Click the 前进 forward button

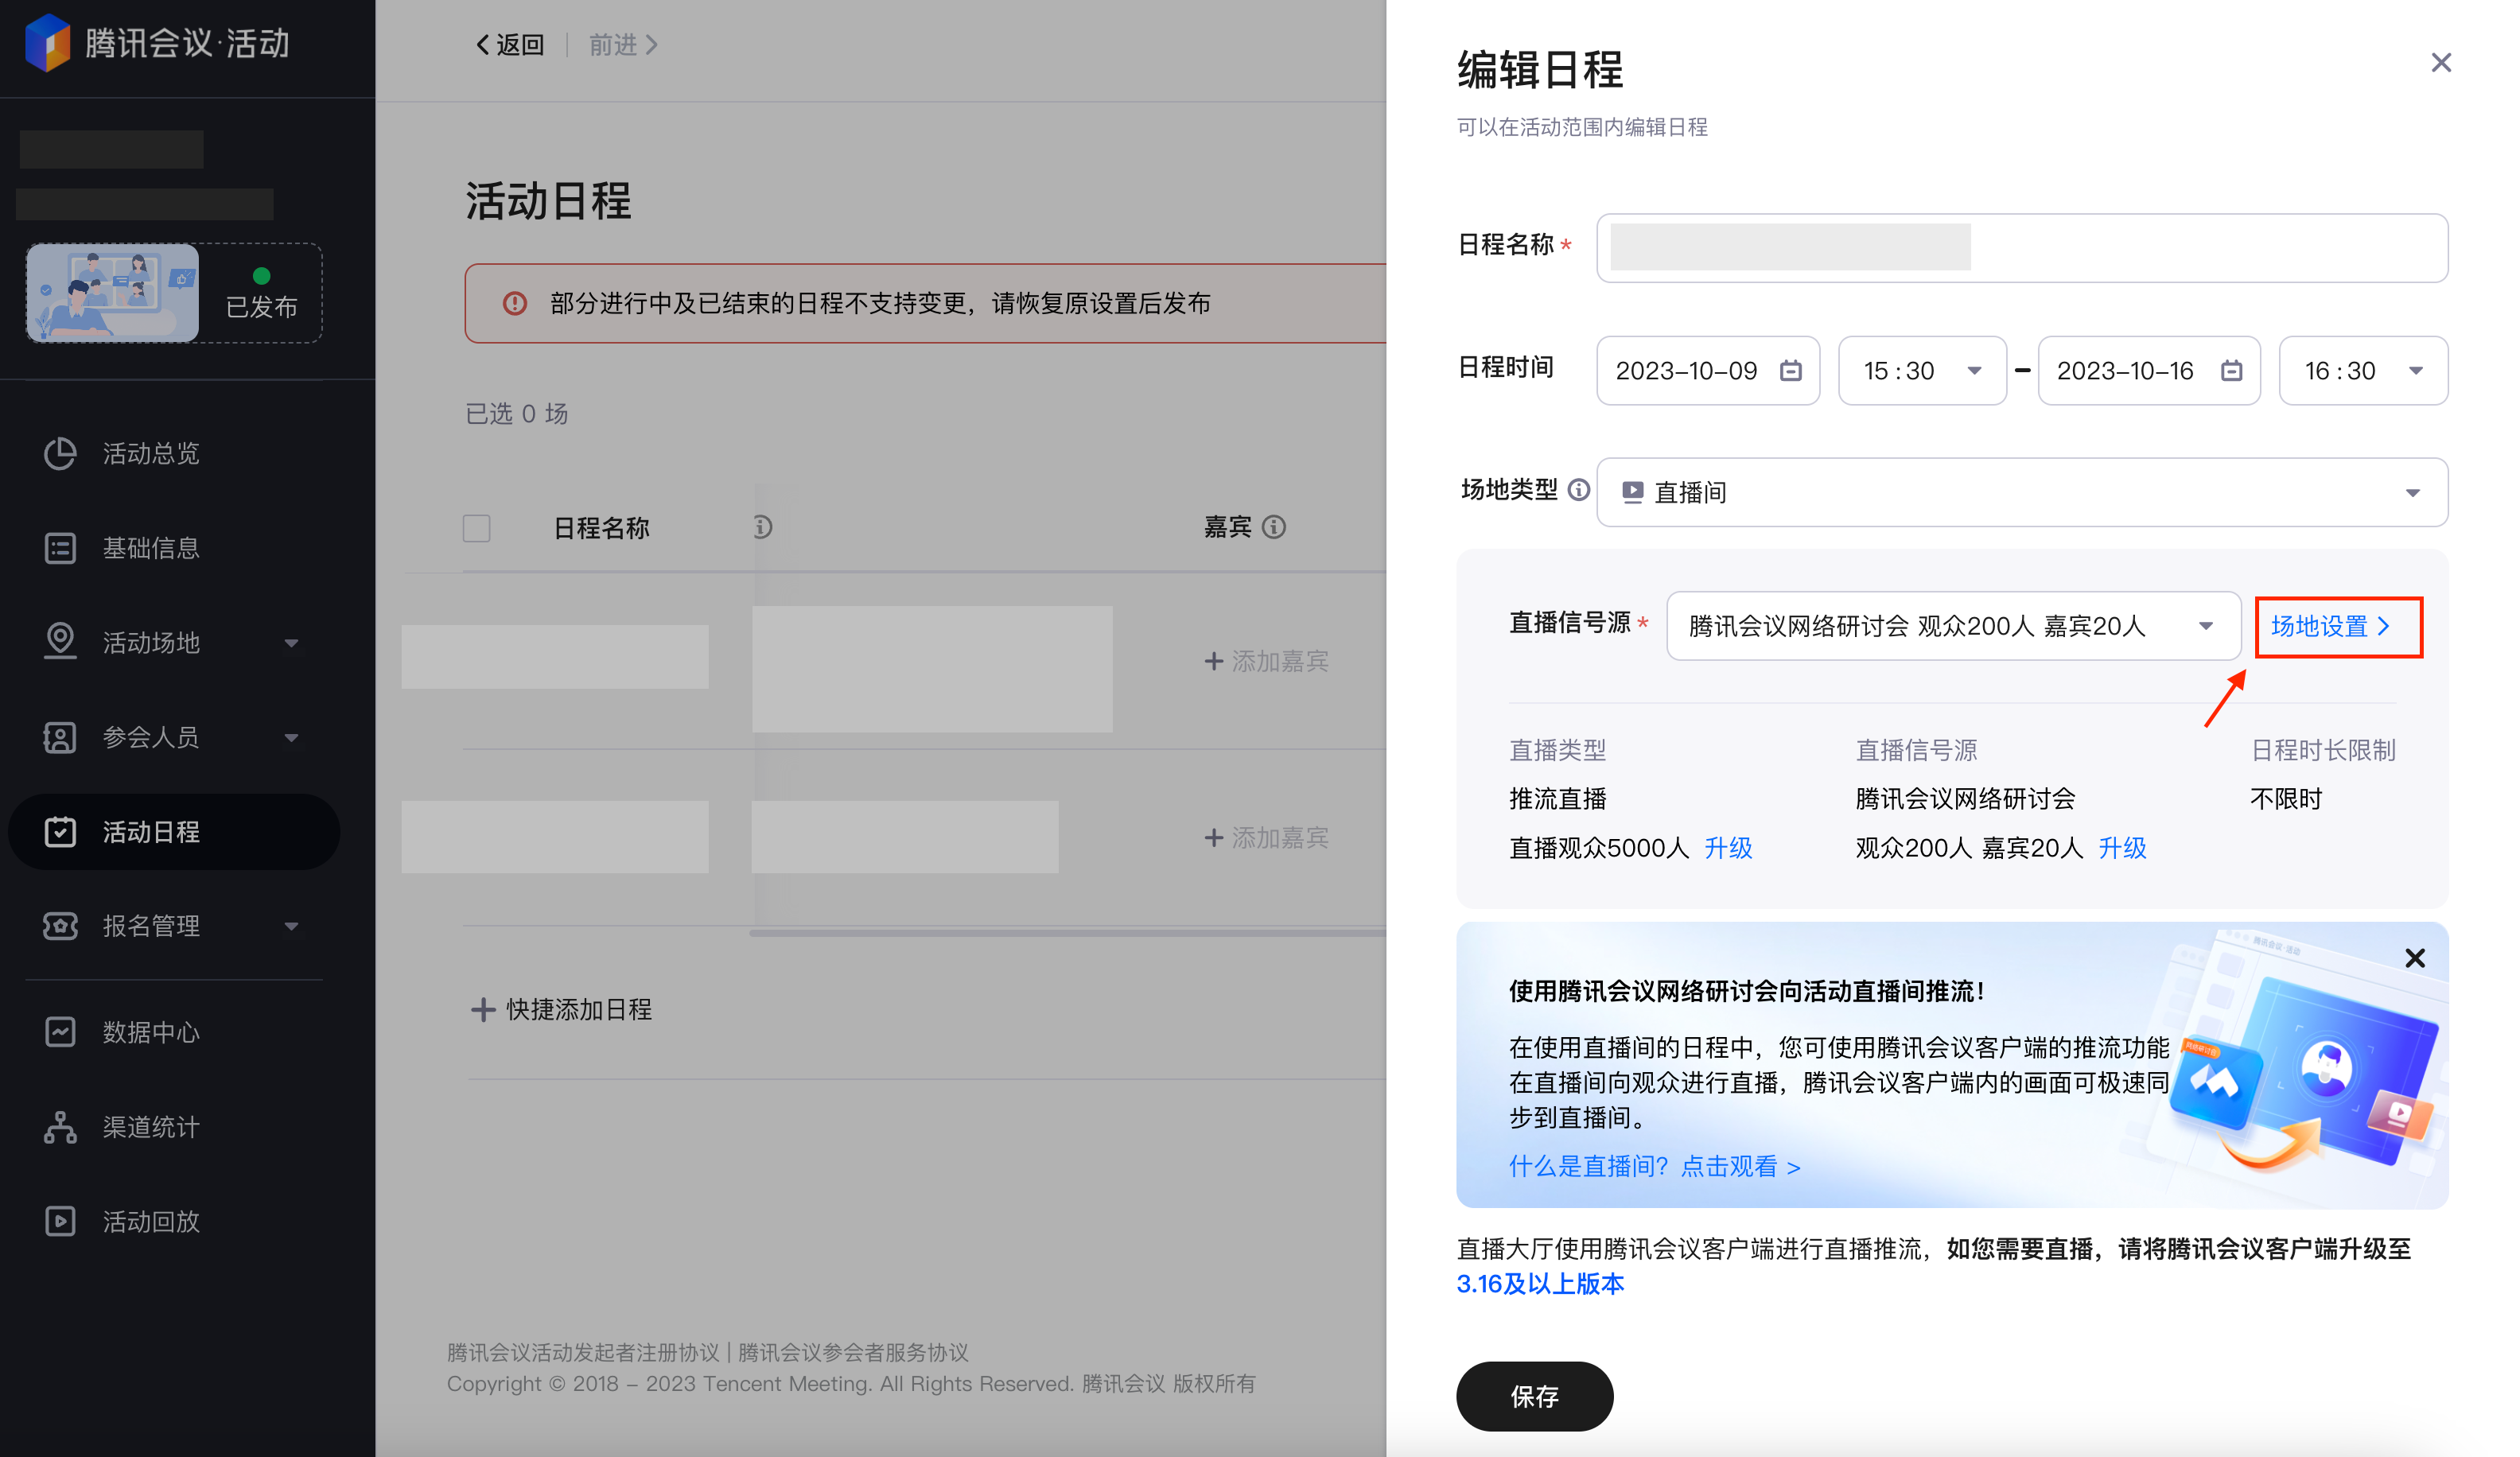[622, 44]
